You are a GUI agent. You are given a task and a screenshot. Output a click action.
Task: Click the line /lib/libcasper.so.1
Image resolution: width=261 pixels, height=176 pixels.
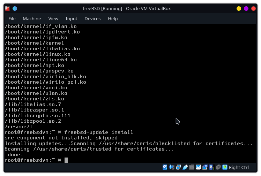coord(35,110)
